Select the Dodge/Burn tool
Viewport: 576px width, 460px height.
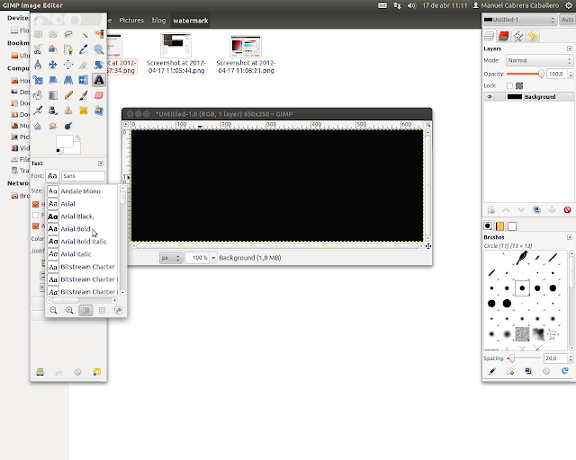[x=68, y=126]
